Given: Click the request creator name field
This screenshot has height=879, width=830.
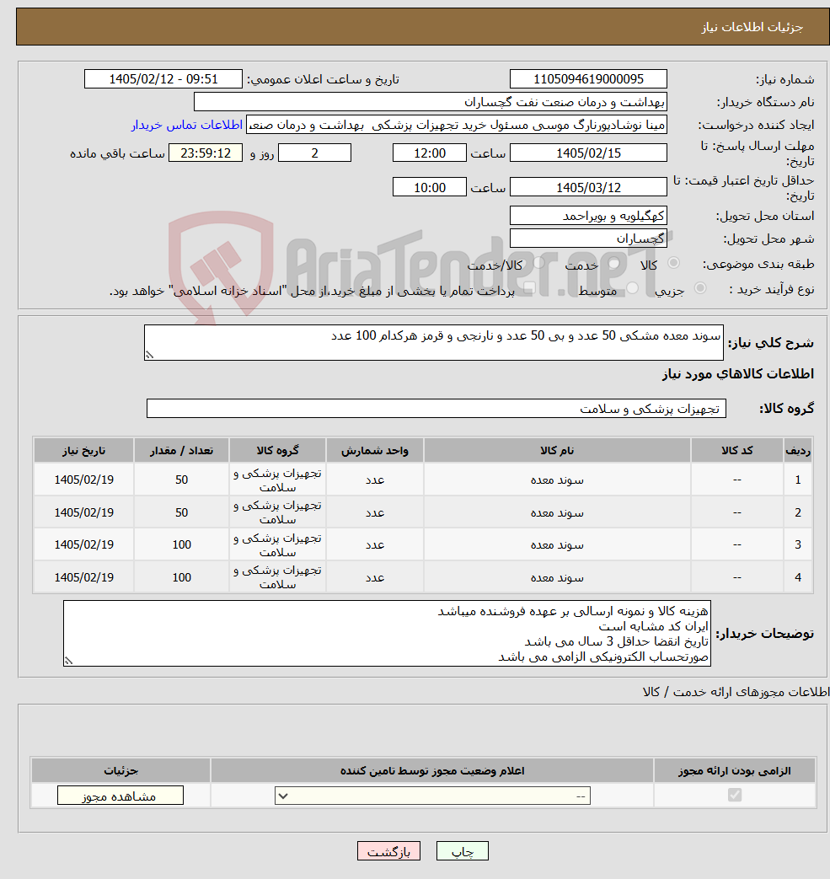Looking at the screenshot, I should click(x=456, y=125).
